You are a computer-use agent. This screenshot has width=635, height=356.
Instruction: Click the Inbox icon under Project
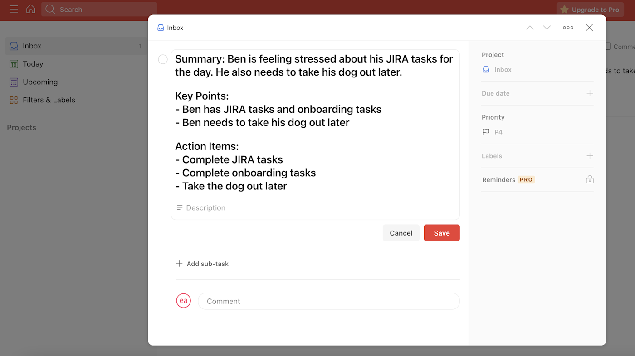(x=486, y=70)
